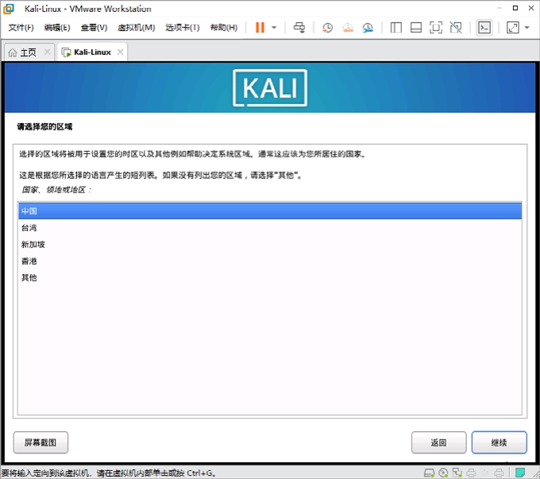
Task: Select 中国 in the region list
Action: click(270, 211)
